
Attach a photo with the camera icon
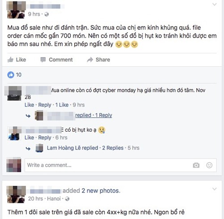[x=196, y=165]
